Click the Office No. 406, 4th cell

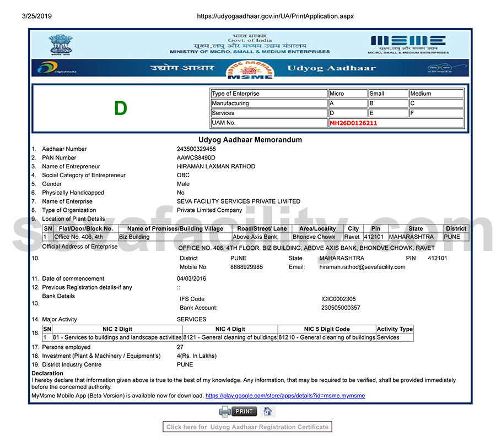click(x=85, y=237)
